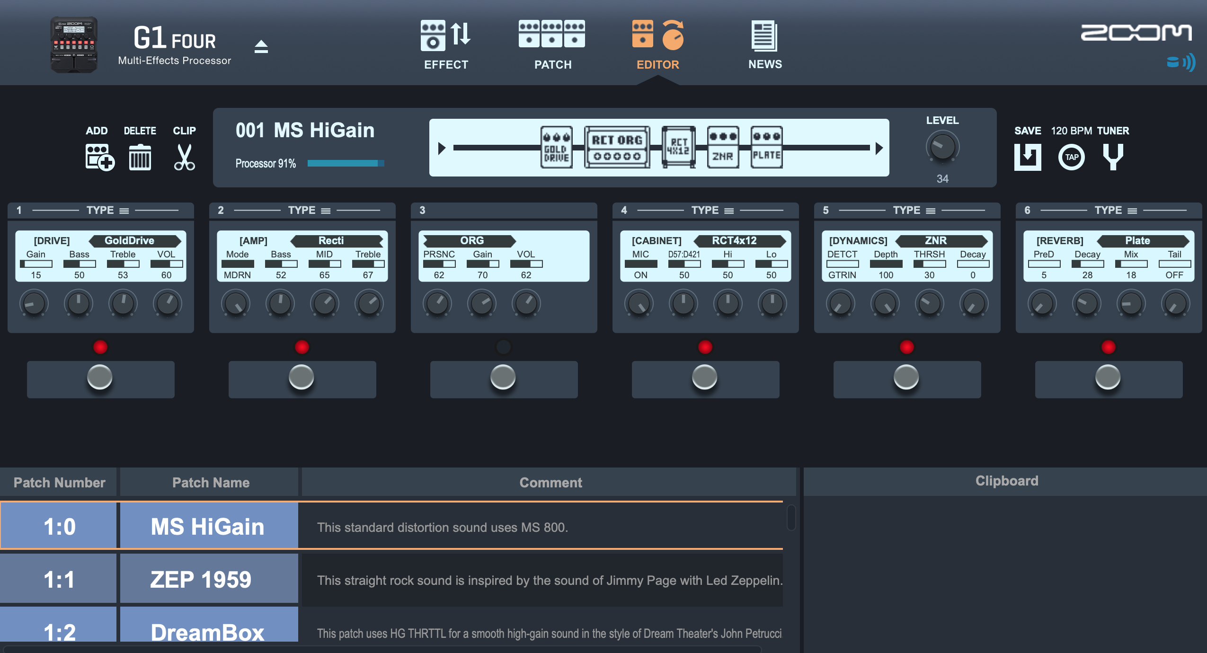Click the Patch Number column header
Screen dimensions: 1207x653
58,482
